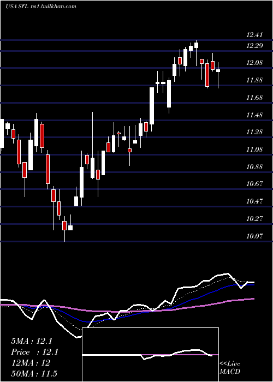This screenshot has height=382, width=273.
Task: Click the 10.07 price label
Action: coord(254,236)
